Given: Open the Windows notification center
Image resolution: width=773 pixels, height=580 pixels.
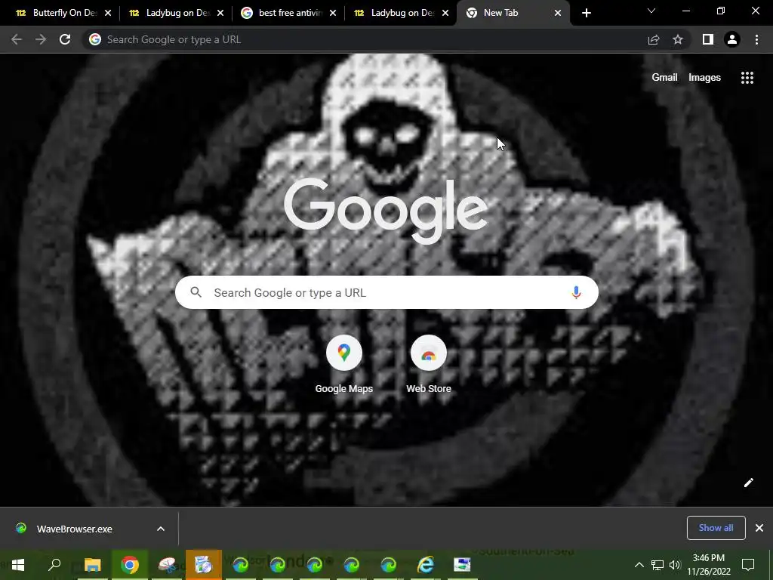Looking at the screenshot, I should click(748, 565).
